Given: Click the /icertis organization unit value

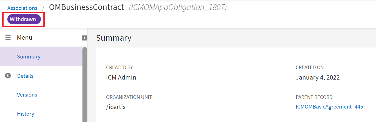Looking at the screenshot, I should tap(116, 107).
